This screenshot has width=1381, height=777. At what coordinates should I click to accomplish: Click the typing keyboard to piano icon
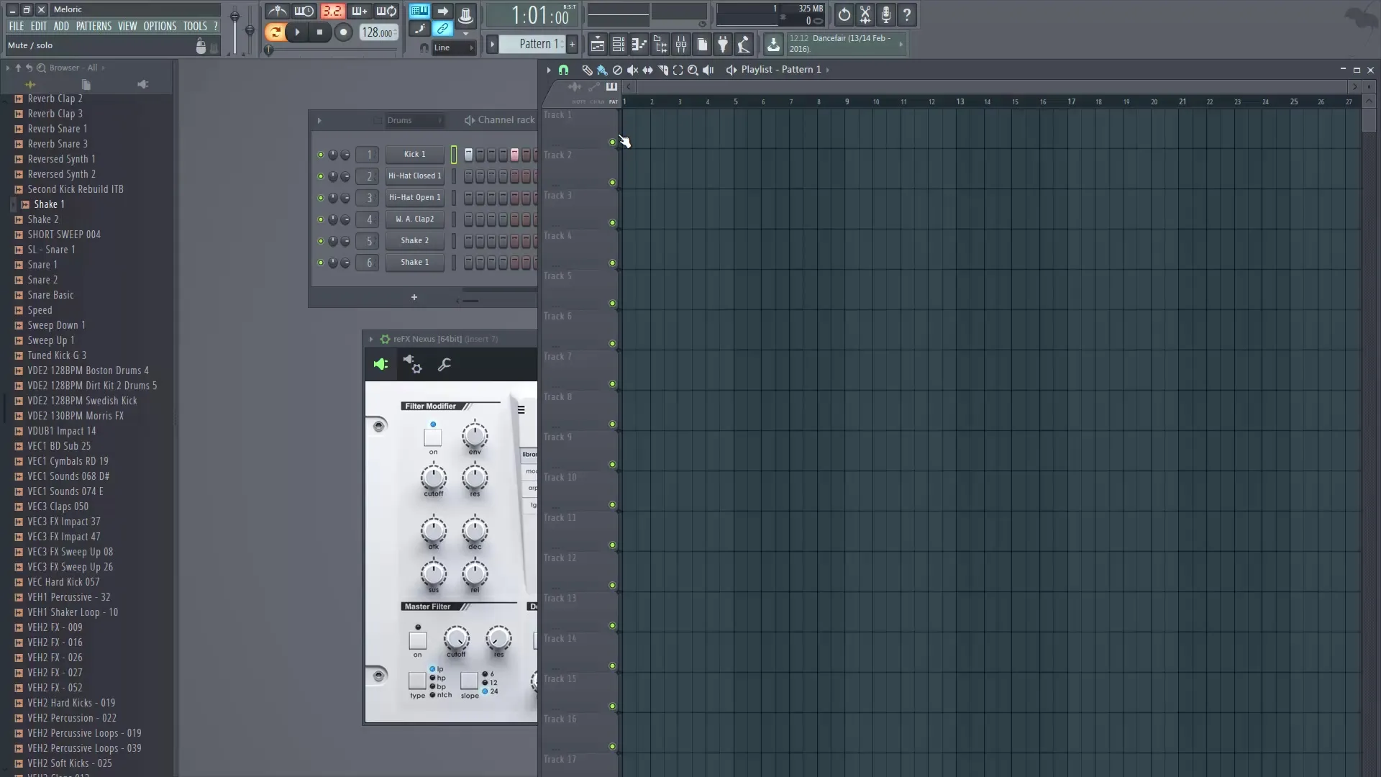point(419,11)
